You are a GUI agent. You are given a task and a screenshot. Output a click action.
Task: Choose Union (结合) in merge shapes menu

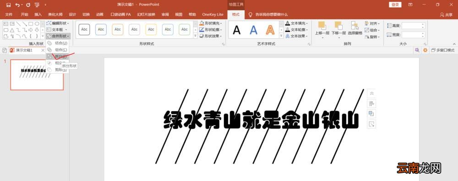point(57,43)
